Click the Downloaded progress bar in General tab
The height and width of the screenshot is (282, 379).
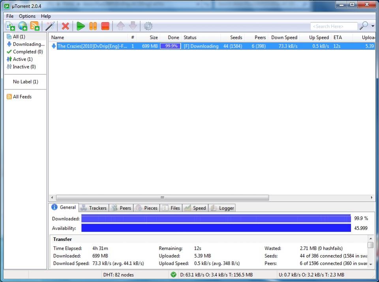point(216,218)
